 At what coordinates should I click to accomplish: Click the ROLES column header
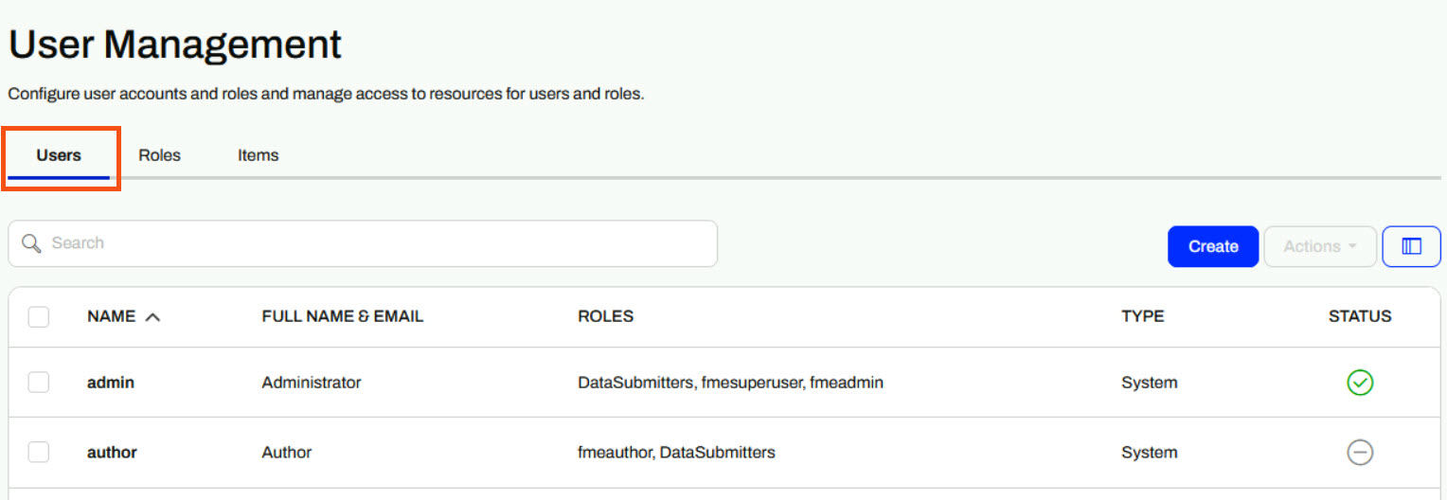tap(605, 316)
